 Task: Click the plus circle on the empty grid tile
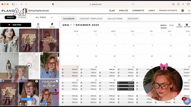[x=29, y=66]
